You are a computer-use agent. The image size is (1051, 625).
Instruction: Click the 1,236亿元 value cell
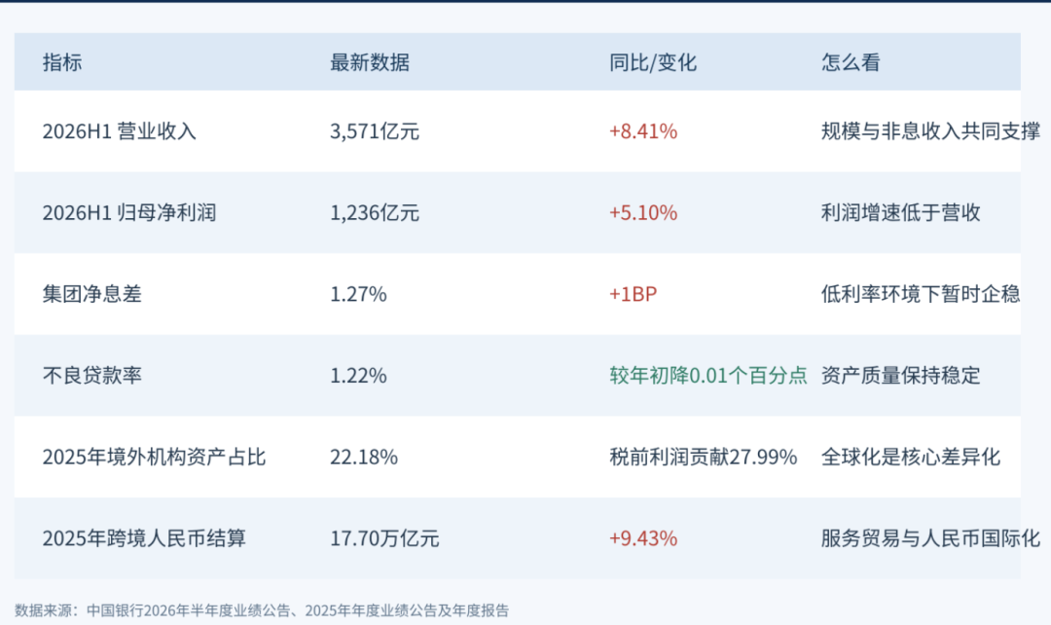(374, 212)
